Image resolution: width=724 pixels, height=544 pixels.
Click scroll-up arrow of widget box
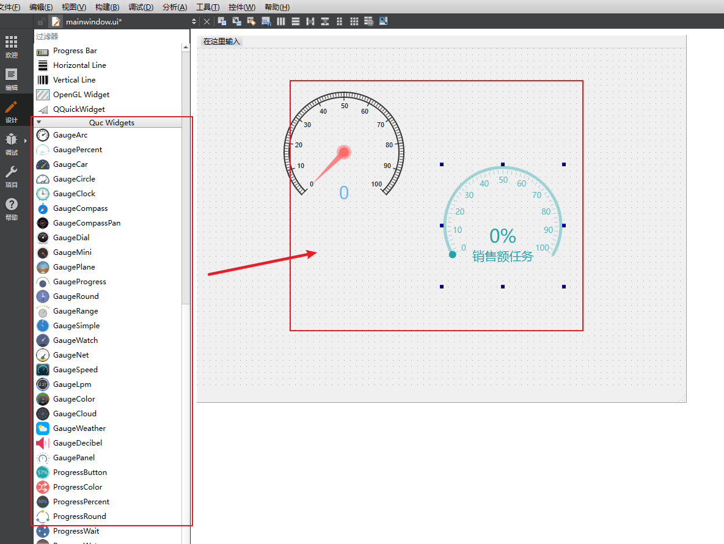coord(186,48)
